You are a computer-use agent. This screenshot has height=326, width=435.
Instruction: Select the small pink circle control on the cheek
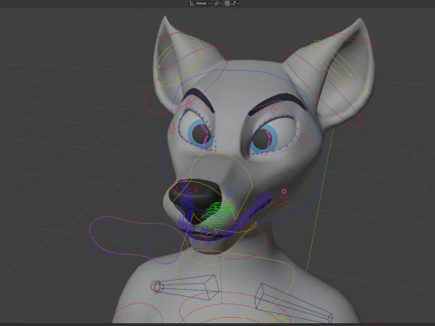(x=284, y=191)
